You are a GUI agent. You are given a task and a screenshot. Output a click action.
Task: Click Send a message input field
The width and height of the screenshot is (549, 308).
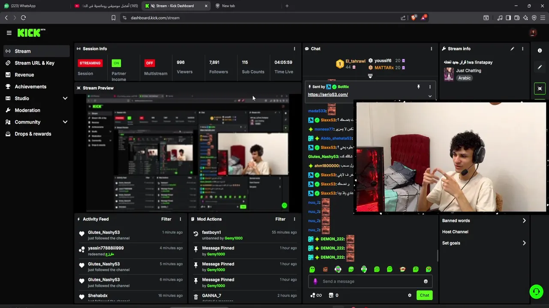(x=370, y=281)
